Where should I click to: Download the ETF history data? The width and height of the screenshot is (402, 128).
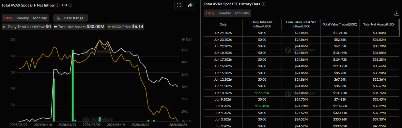pyautogui.click(x=396, y=13)
